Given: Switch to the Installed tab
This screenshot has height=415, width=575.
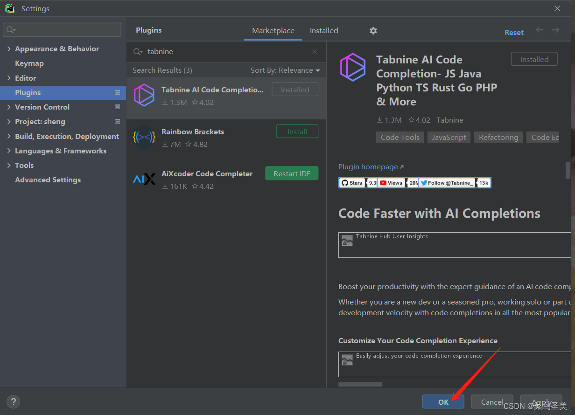Looking at the screenshot, I should (324, 31).
